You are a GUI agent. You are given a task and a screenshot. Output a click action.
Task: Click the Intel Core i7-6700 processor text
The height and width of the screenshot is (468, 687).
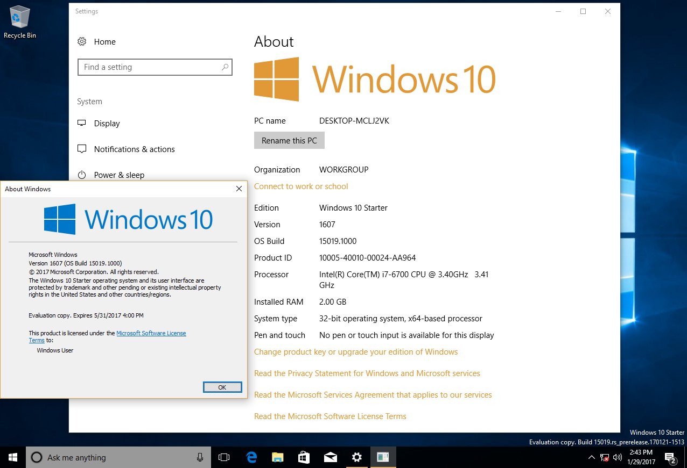(404, 279)
